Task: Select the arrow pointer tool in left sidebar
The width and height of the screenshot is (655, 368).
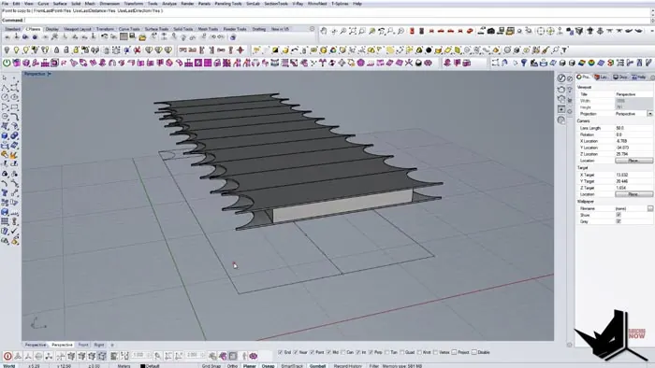Action: 5,78
